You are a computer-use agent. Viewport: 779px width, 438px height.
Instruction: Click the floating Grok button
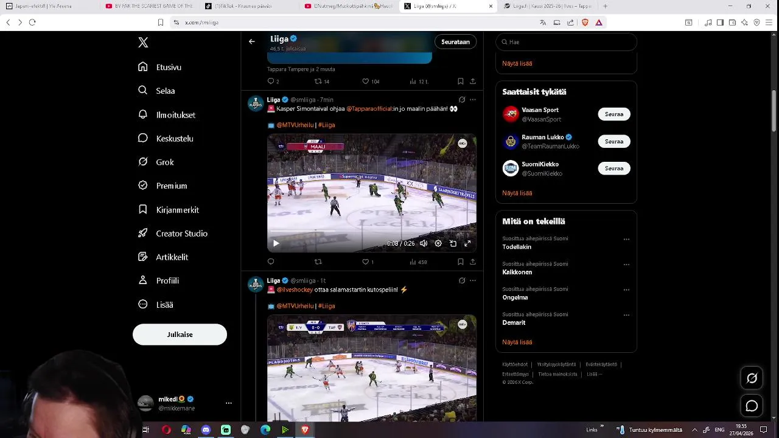click(x=752, y=378)
